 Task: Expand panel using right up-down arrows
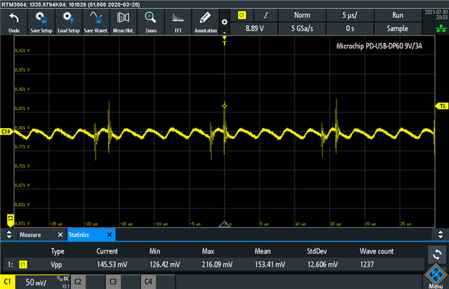coord(440,235)
